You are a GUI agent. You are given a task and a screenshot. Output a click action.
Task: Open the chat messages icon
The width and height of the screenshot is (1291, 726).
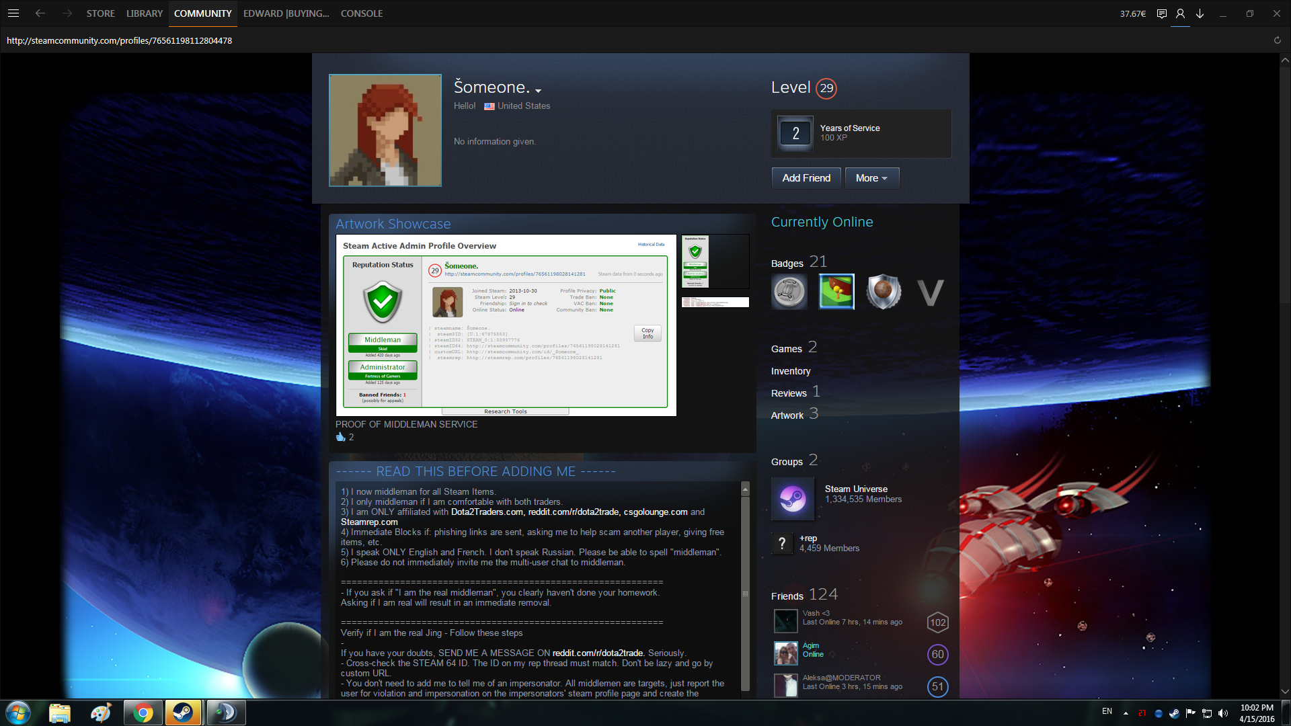point(1161,13)
